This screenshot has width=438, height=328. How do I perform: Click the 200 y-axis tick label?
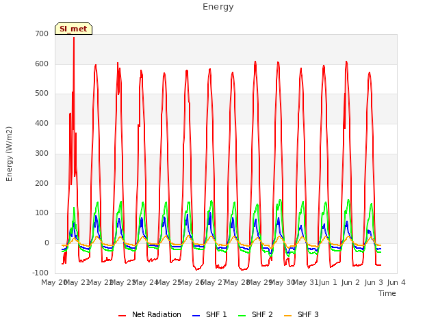click(42, 184)
